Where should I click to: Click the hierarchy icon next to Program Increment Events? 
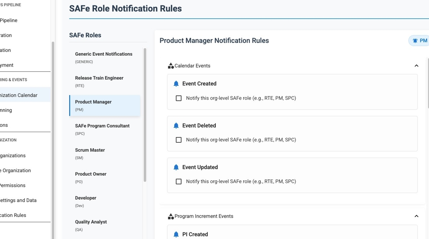coord(170,216)
